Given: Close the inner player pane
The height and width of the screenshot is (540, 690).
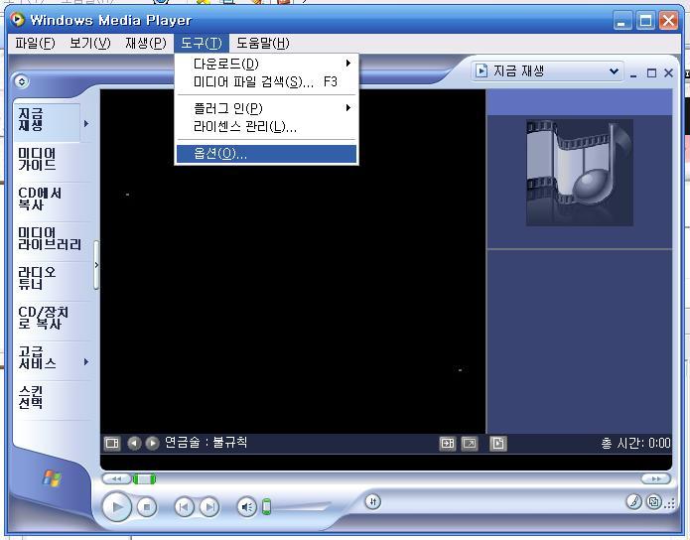Looking at the screenshot, I should pyautogui.click(x=668, y=73).
